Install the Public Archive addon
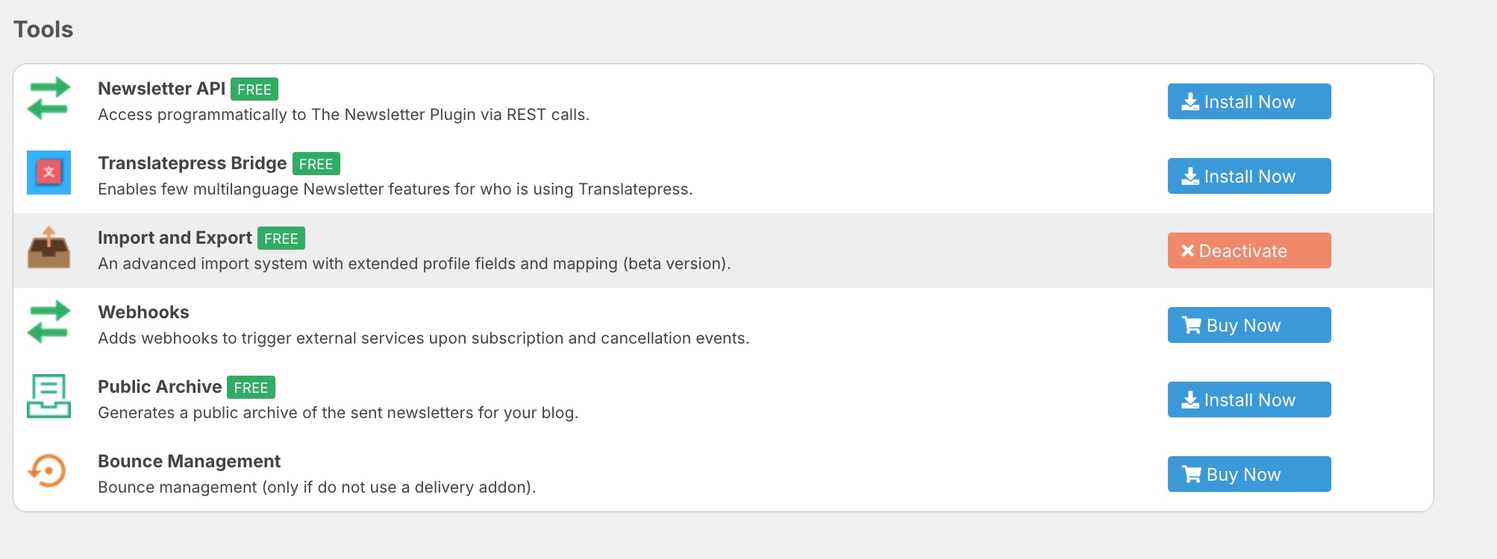The width and height of the screenshot is (1497, 559). point(1249,399)
